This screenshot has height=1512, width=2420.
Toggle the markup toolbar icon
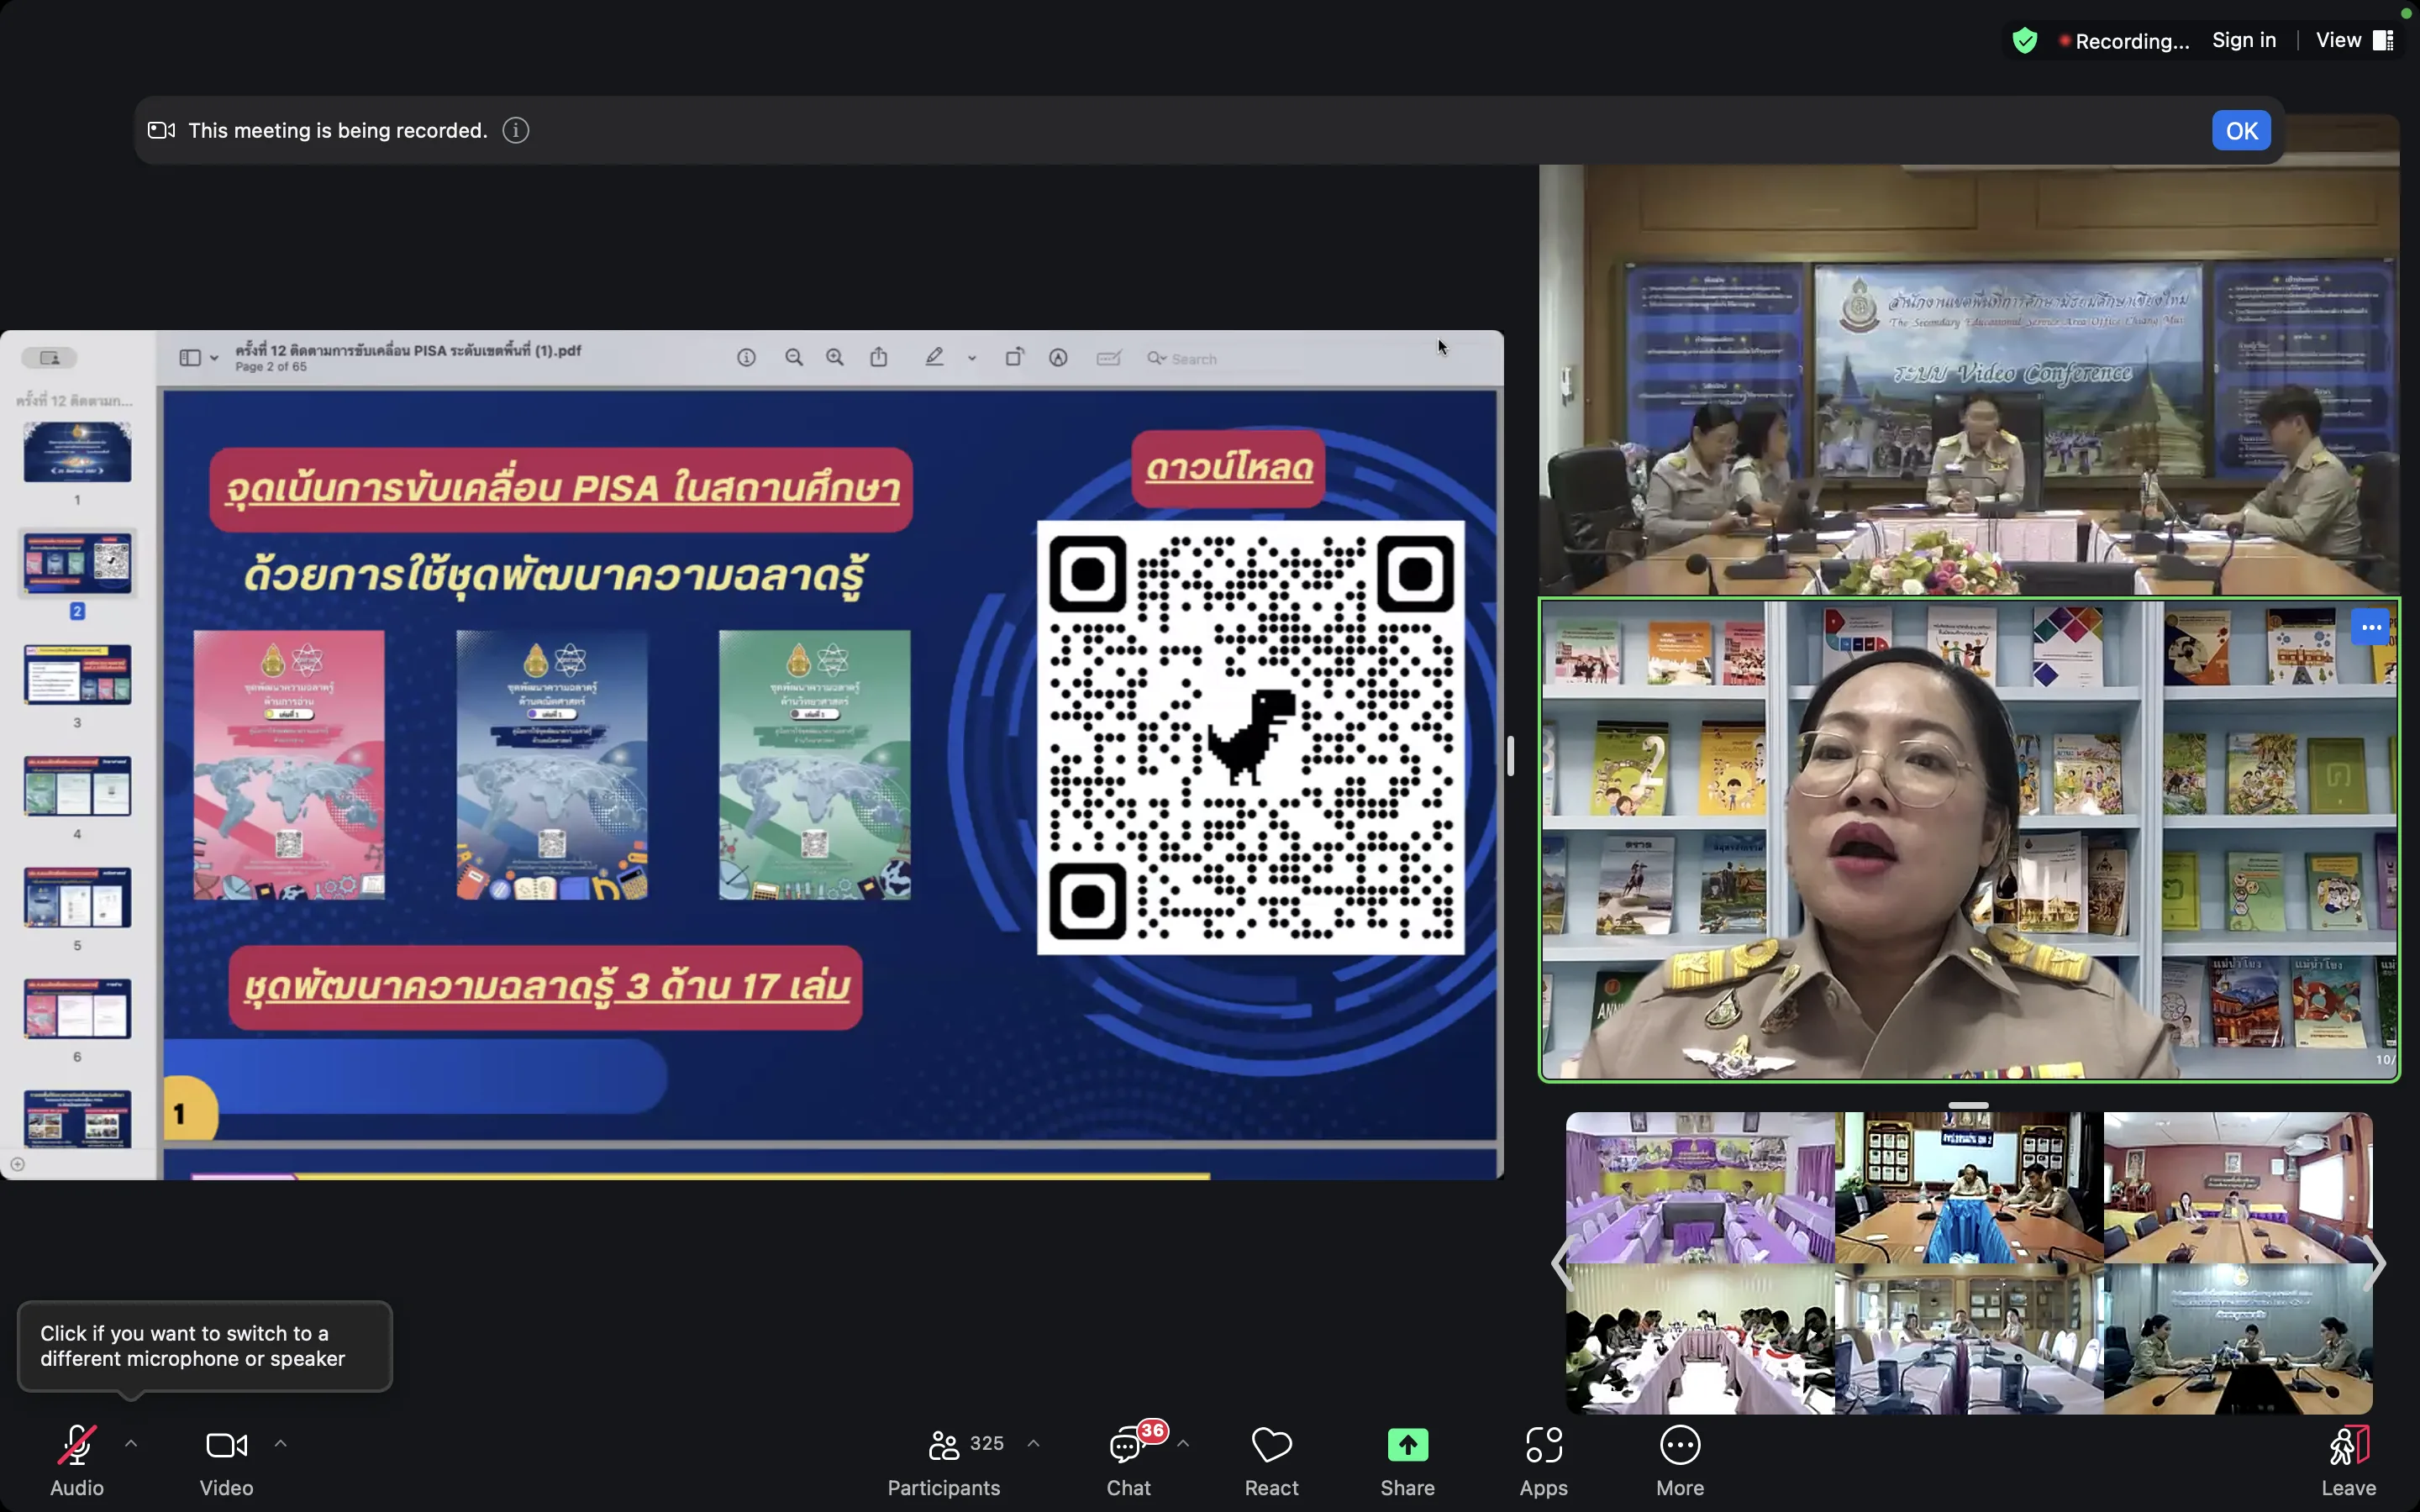(x=1058, y=358)
